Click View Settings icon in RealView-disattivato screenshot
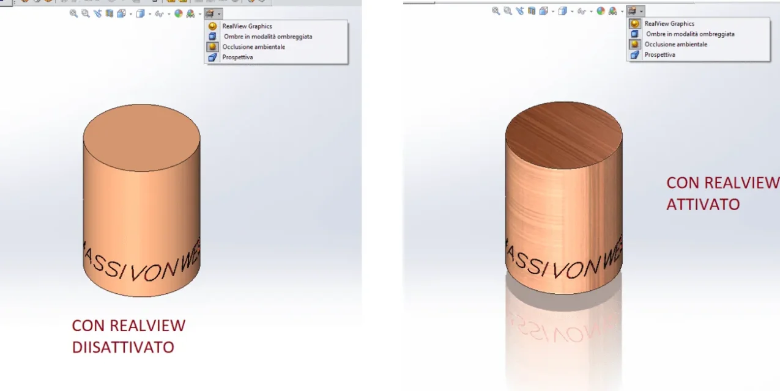Image resolution: width=780 pixels, height=391 pixels. click(x=210, y=13)
